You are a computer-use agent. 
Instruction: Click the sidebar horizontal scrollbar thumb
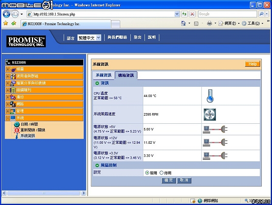pos(43,193)
